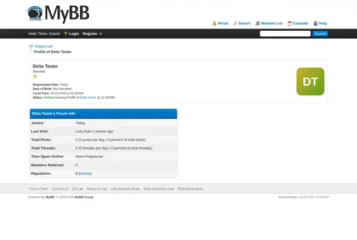Open Forum Team footer link
The width and height of the screenshot is (357, 240).
pos(39,189)
